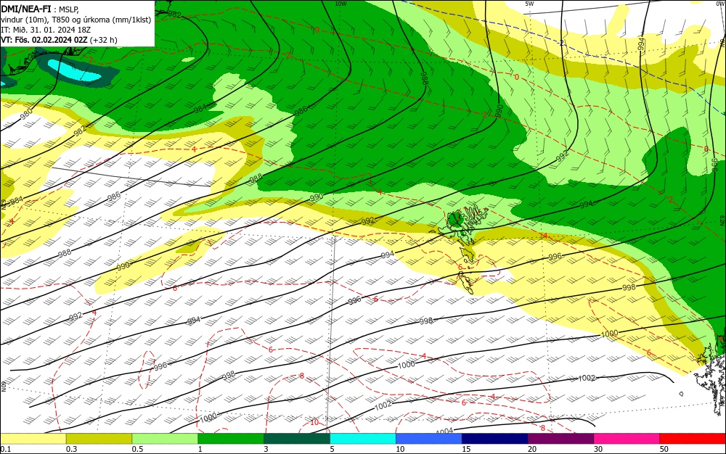Click the "50" legend value
Screen dimensions: 726x454
(664, 449)
